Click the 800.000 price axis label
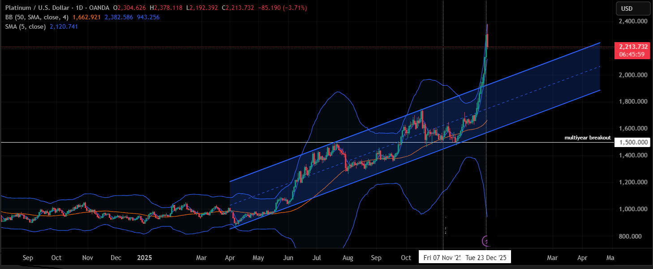 pyautogui.click(x=635, y=236)
